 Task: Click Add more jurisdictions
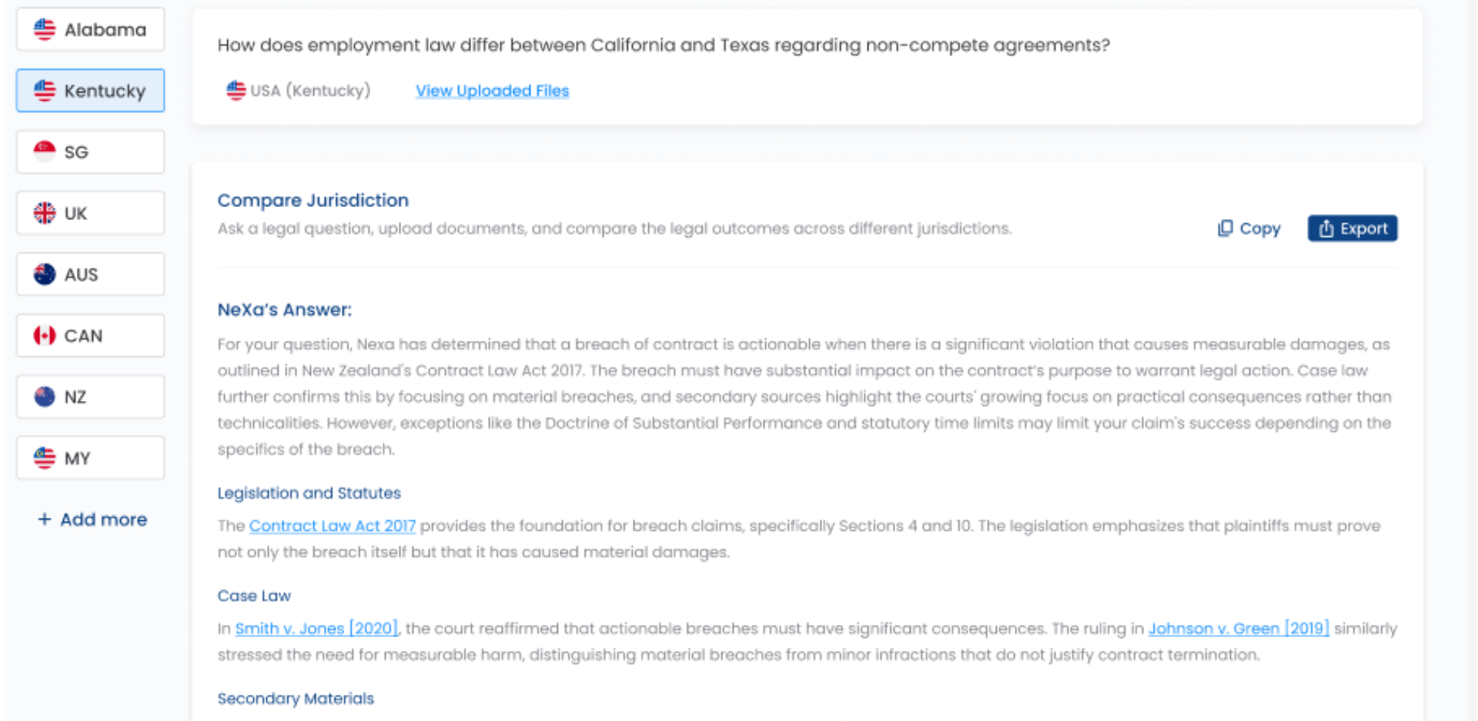pos(92,519)
